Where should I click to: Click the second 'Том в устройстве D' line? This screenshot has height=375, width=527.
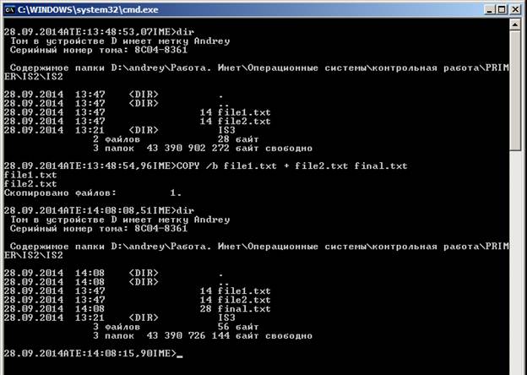[x=120, y=220]
